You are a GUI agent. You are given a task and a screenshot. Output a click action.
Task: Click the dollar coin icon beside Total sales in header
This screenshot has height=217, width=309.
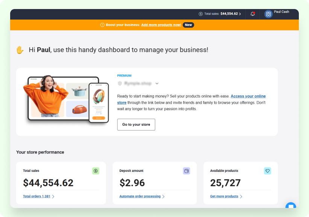(x=201, y=14)
